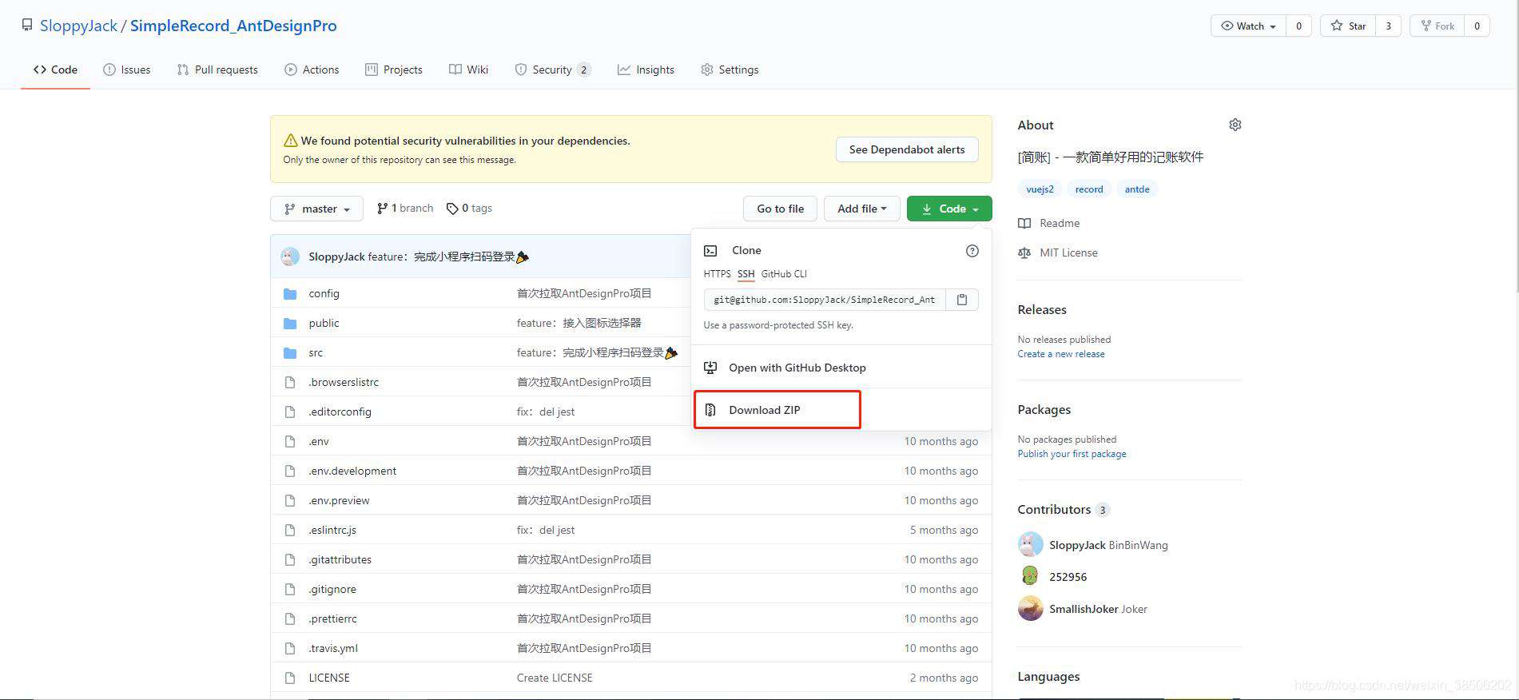
Task: Click the file icon next to .editorconfig
Action: click(290, 412)
